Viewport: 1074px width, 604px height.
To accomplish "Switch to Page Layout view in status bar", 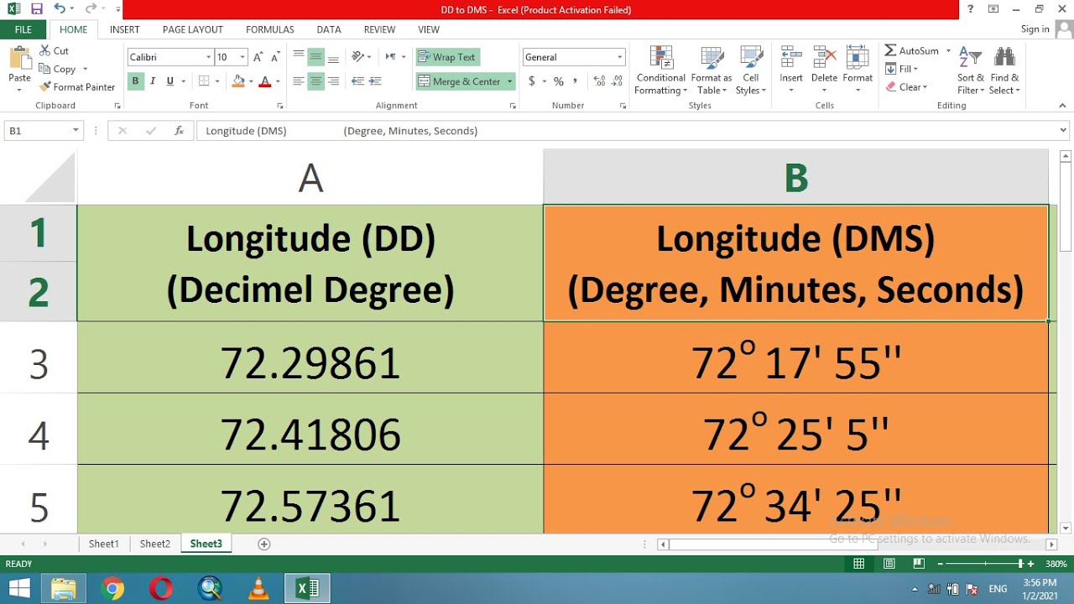I will [x=889, y=564].
